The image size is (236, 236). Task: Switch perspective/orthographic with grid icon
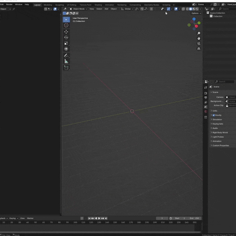click(199, 49)
